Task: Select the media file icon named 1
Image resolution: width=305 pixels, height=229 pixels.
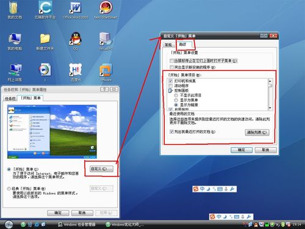Action: [45, 72]
